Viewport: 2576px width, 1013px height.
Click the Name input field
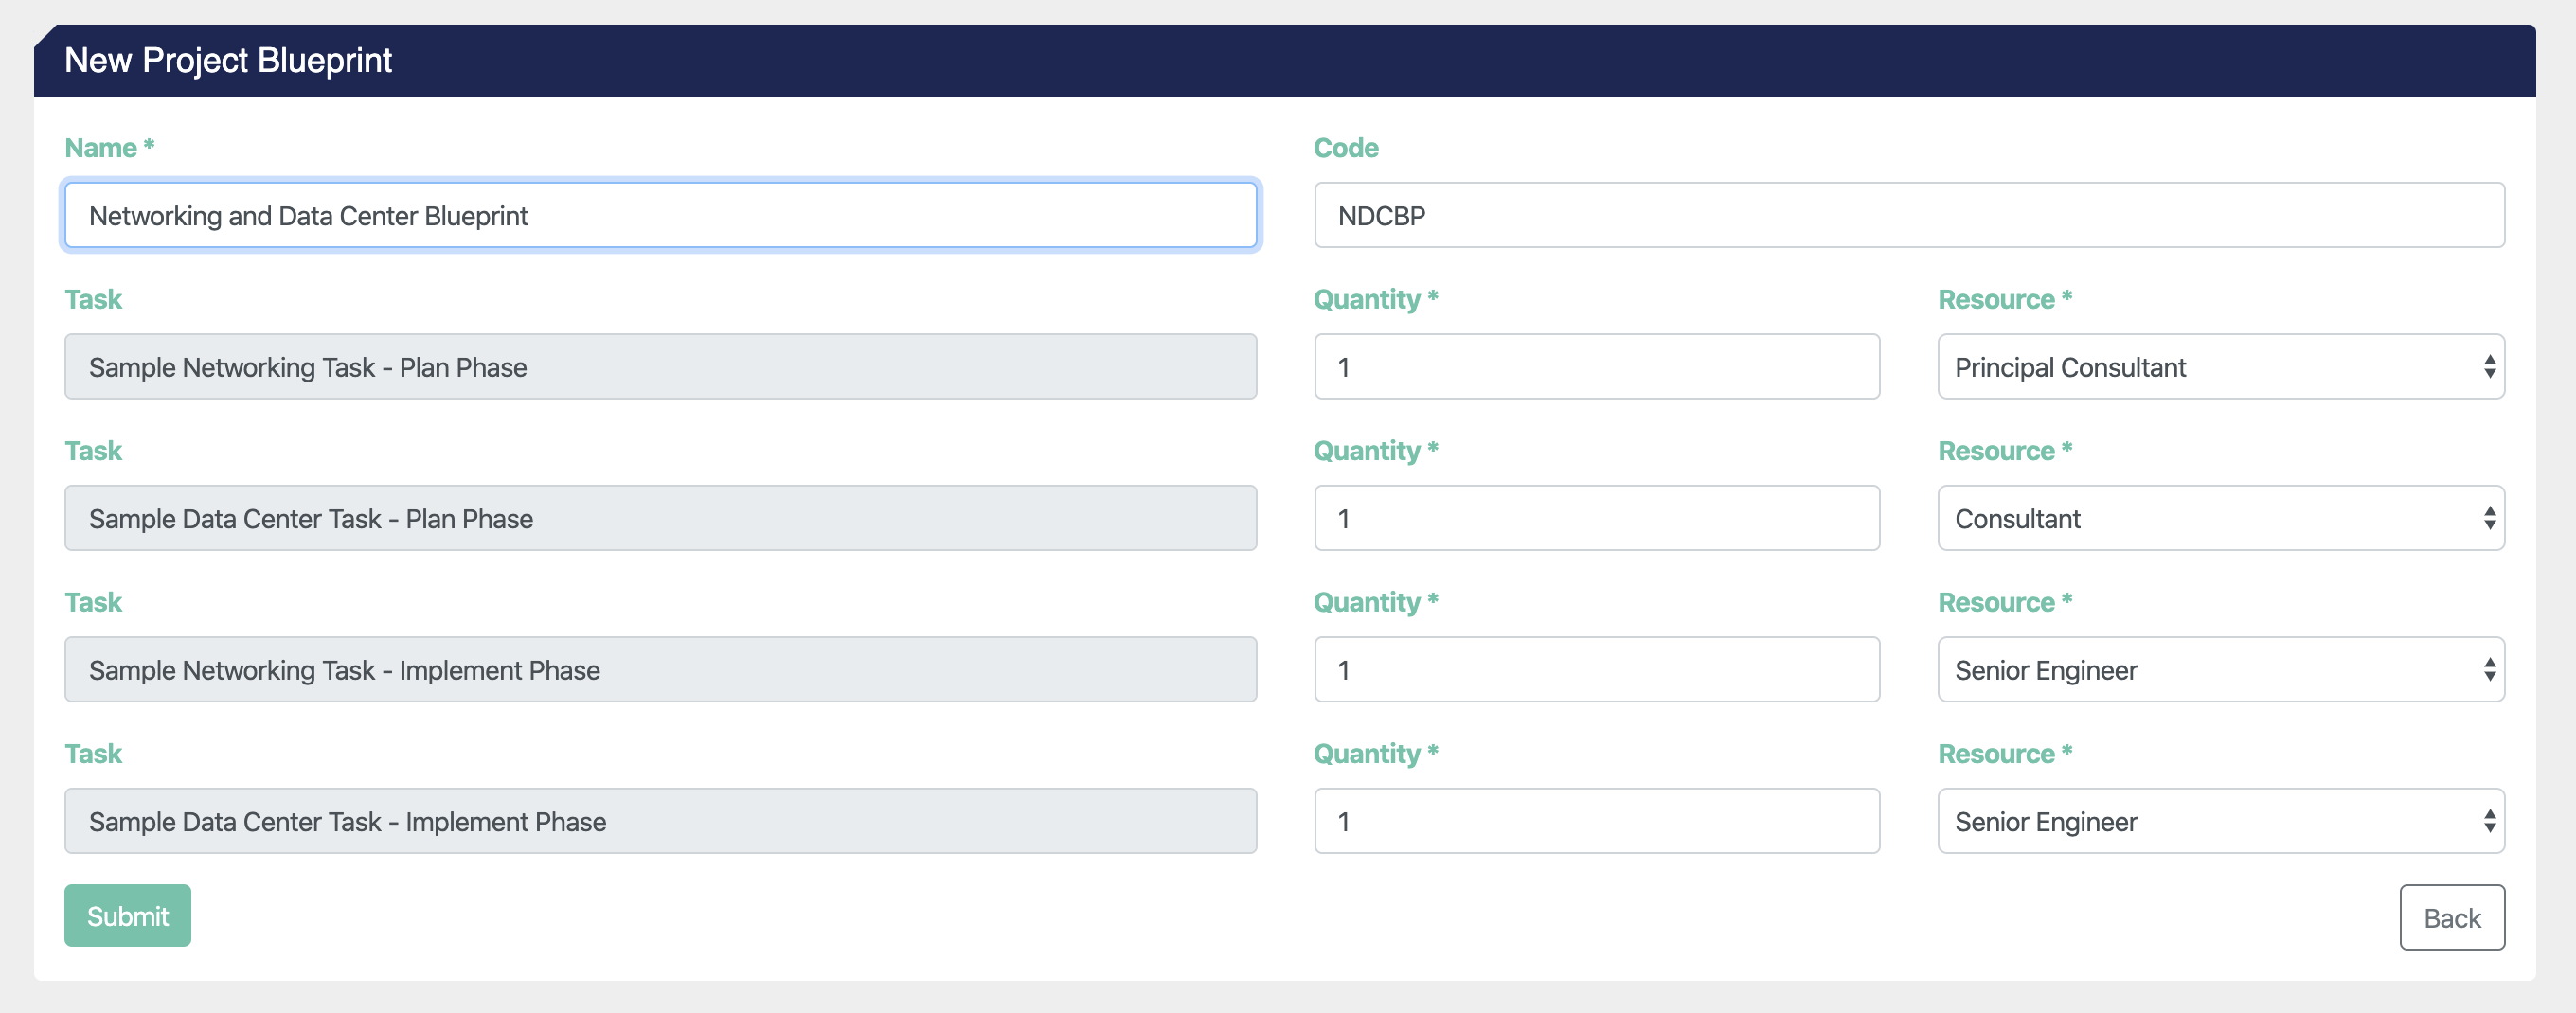point(660,215)
